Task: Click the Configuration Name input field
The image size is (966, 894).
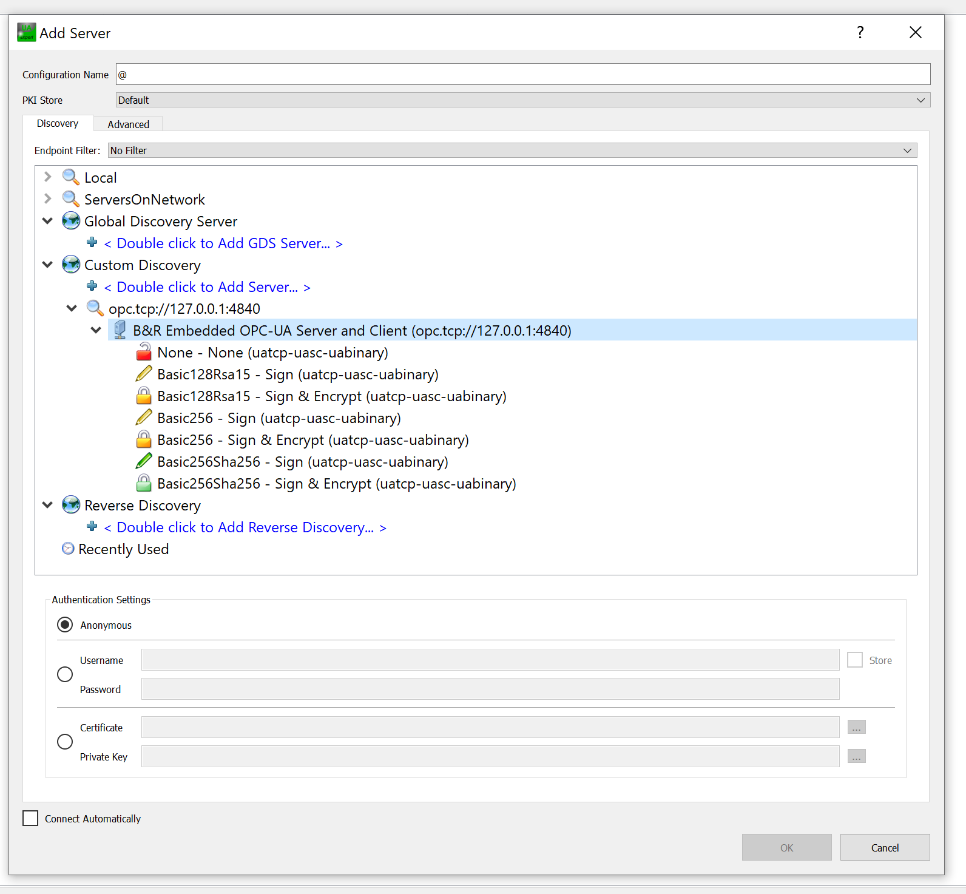Action: click(x=523, y=74)
